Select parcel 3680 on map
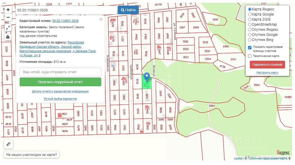This screenshot has width=295, height=165. 79,113
